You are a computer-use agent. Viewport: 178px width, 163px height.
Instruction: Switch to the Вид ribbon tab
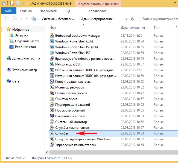click(x=67, y=11)
